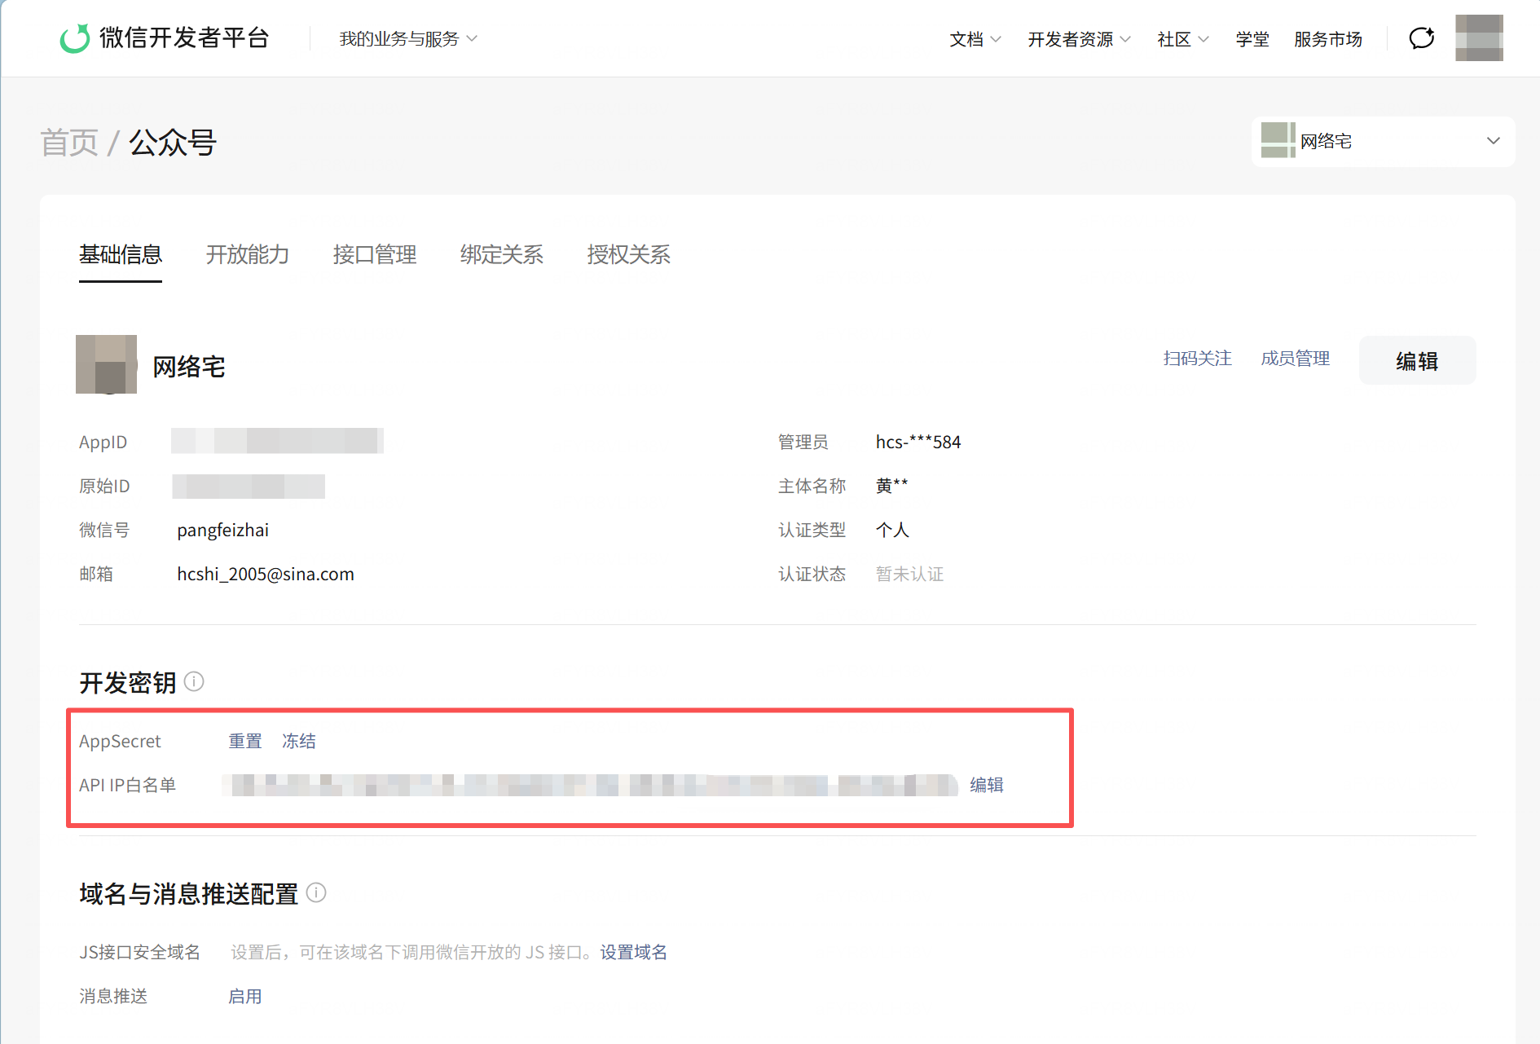Open the 社区 dropdown menu
Viewport: 1540px width, 1044px height.
(x=1183, y=39)
